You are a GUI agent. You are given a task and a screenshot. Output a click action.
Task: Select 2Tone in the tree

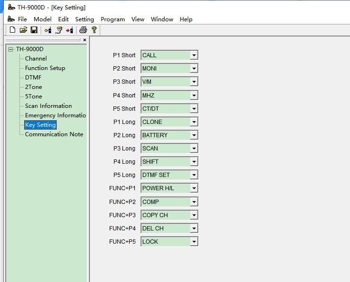click(x=34, y=87)
